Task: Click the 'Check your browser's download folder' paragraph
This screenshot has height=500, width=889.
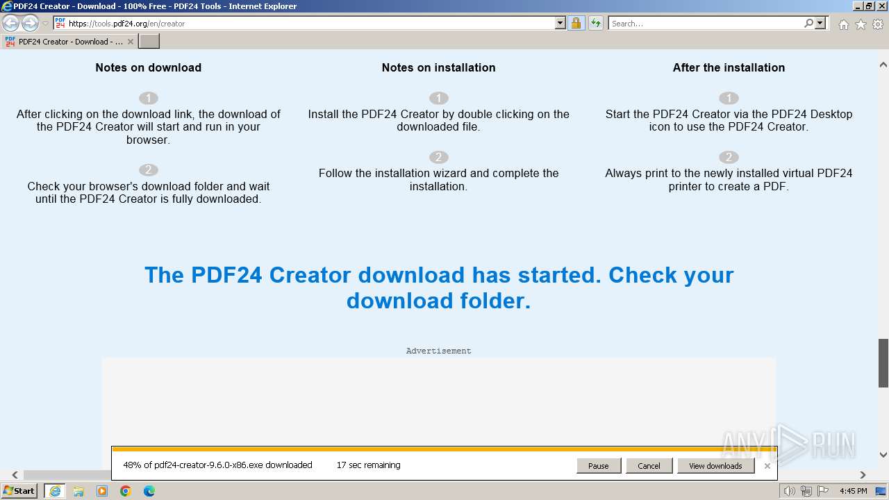Action: (149, 192)
